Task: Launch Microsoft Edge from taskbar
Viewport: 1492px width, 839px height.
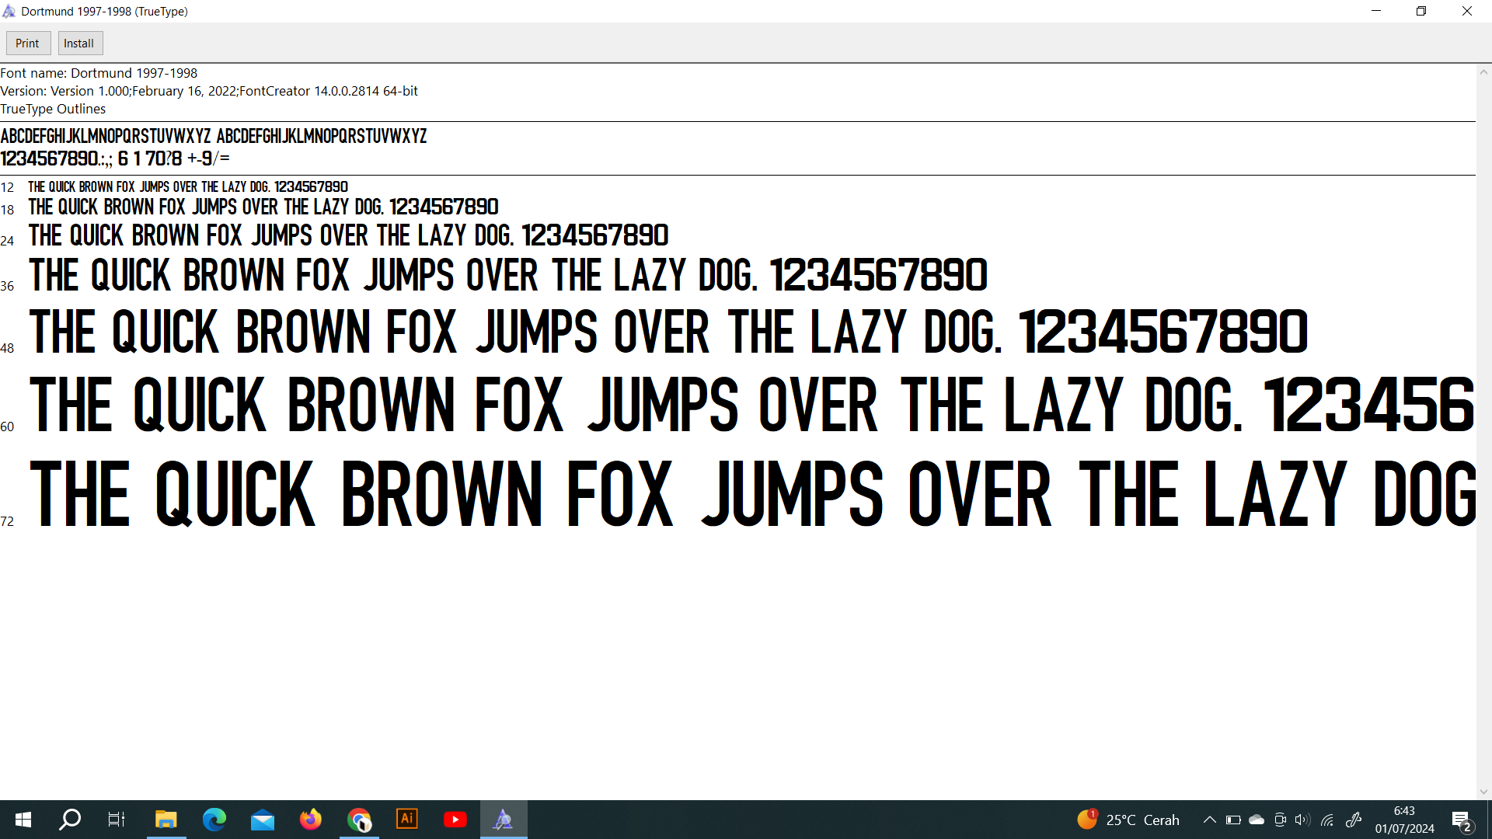Action: point(214,820)
